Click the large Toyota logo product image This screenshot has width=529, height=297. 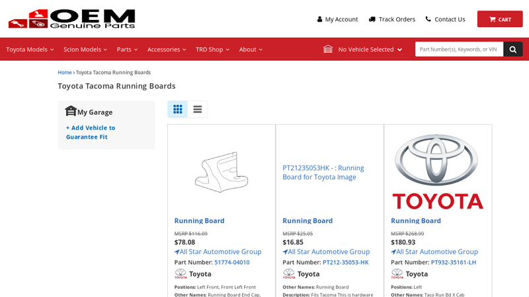[x=438, y=172]
